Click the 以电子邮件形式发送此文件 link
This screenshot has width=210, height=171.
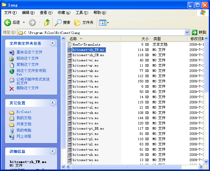click(33, 81)
